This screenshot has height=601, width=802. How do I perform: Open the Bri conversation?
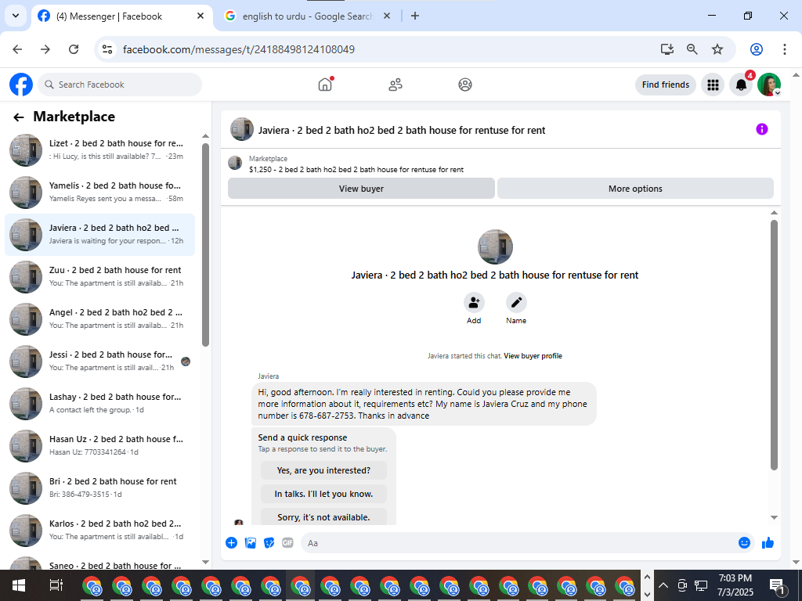(99, 488)
